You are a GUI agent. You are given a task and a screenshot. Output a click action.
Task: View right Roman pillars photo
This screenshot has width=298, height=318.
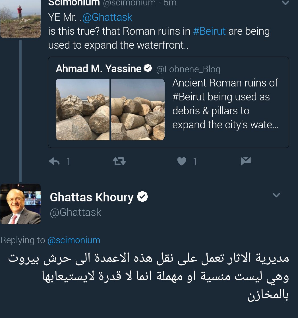[138, 110]
